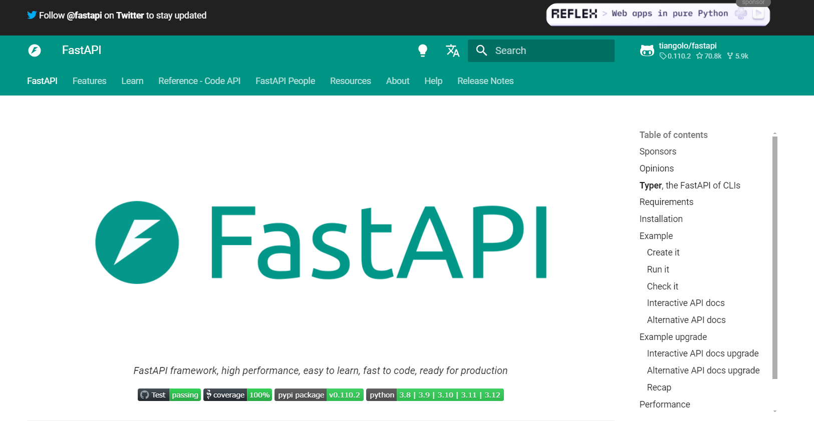The width and height of the screenshot is (814, 421).
Task: Click the scrollbar up arrow in contents
Action: (775, 133)
